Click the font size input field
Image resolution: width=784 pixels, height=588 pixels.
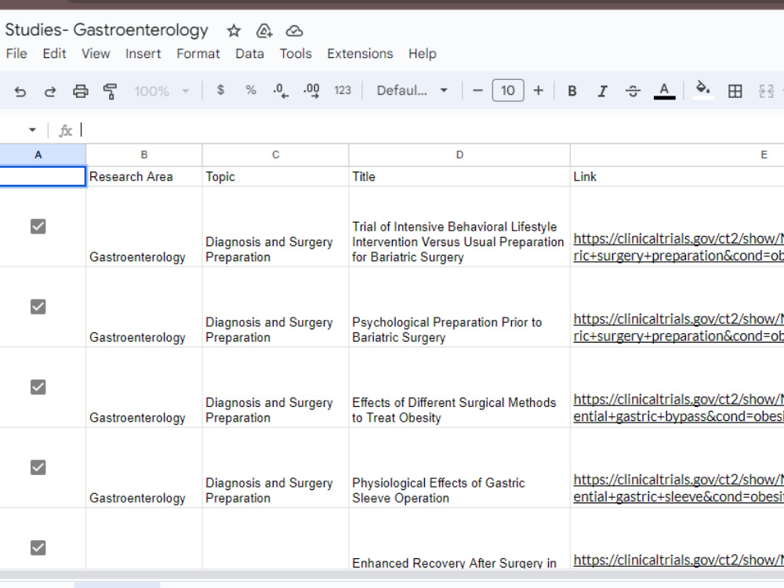click(508, 90)
